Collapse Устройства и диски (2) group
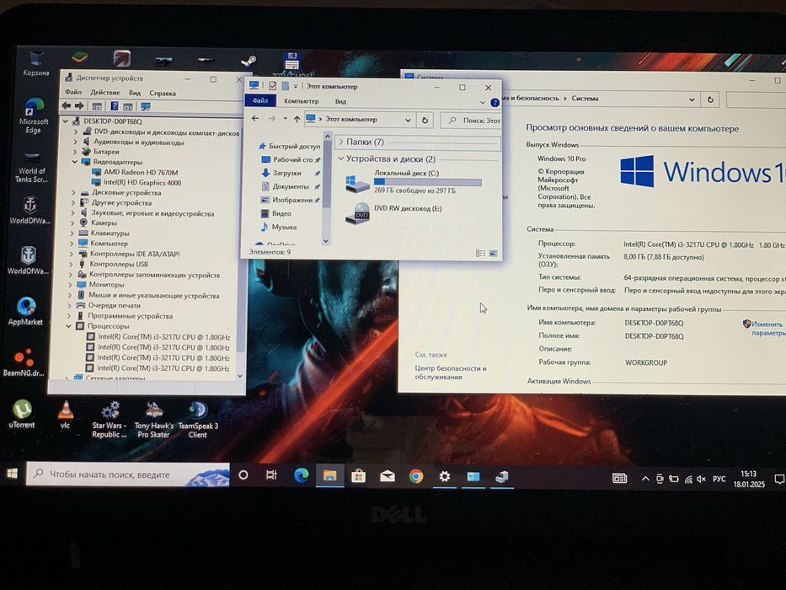 tap(341, 158)
